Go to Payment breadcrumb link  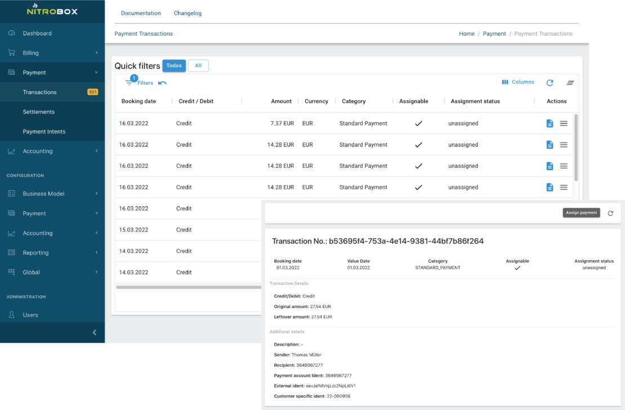[x=494, y=34]
